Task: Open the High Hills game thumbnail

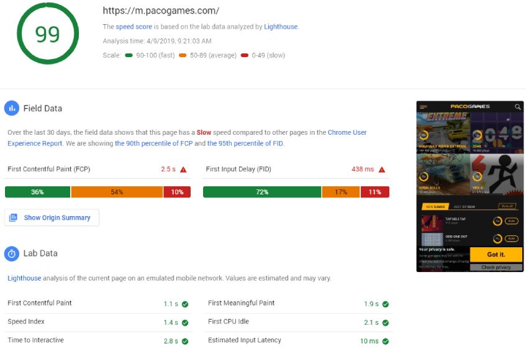Action: tap(443, 174)
